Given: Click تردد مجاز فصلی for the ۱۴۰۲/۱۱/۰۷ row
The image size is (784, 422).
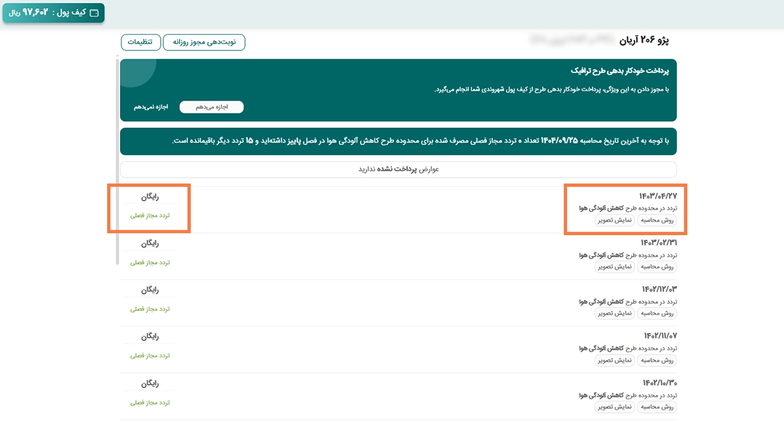Looking at the screenshot, I should coord(150,356).
